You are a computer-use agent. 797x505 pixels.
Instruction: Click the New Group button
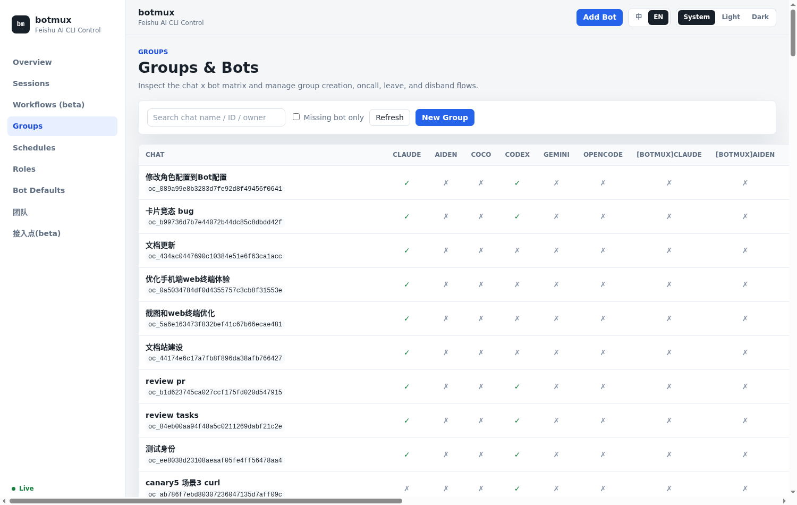[445, 117]
